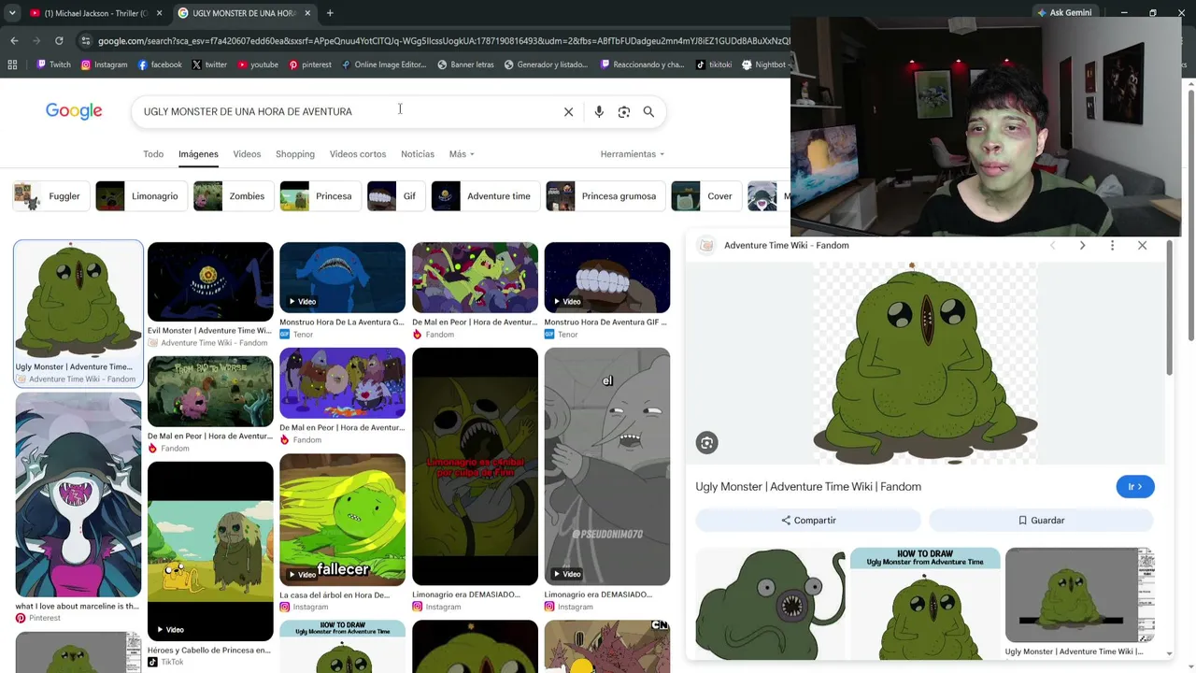
Task: Reload the page in the browser toolbar
Action: coord(59,41)
